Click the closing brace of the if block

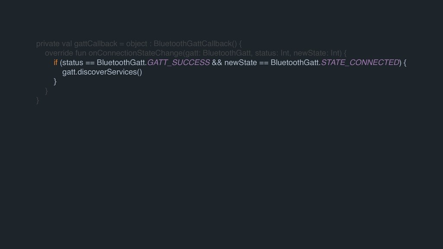tap(55, 81)
